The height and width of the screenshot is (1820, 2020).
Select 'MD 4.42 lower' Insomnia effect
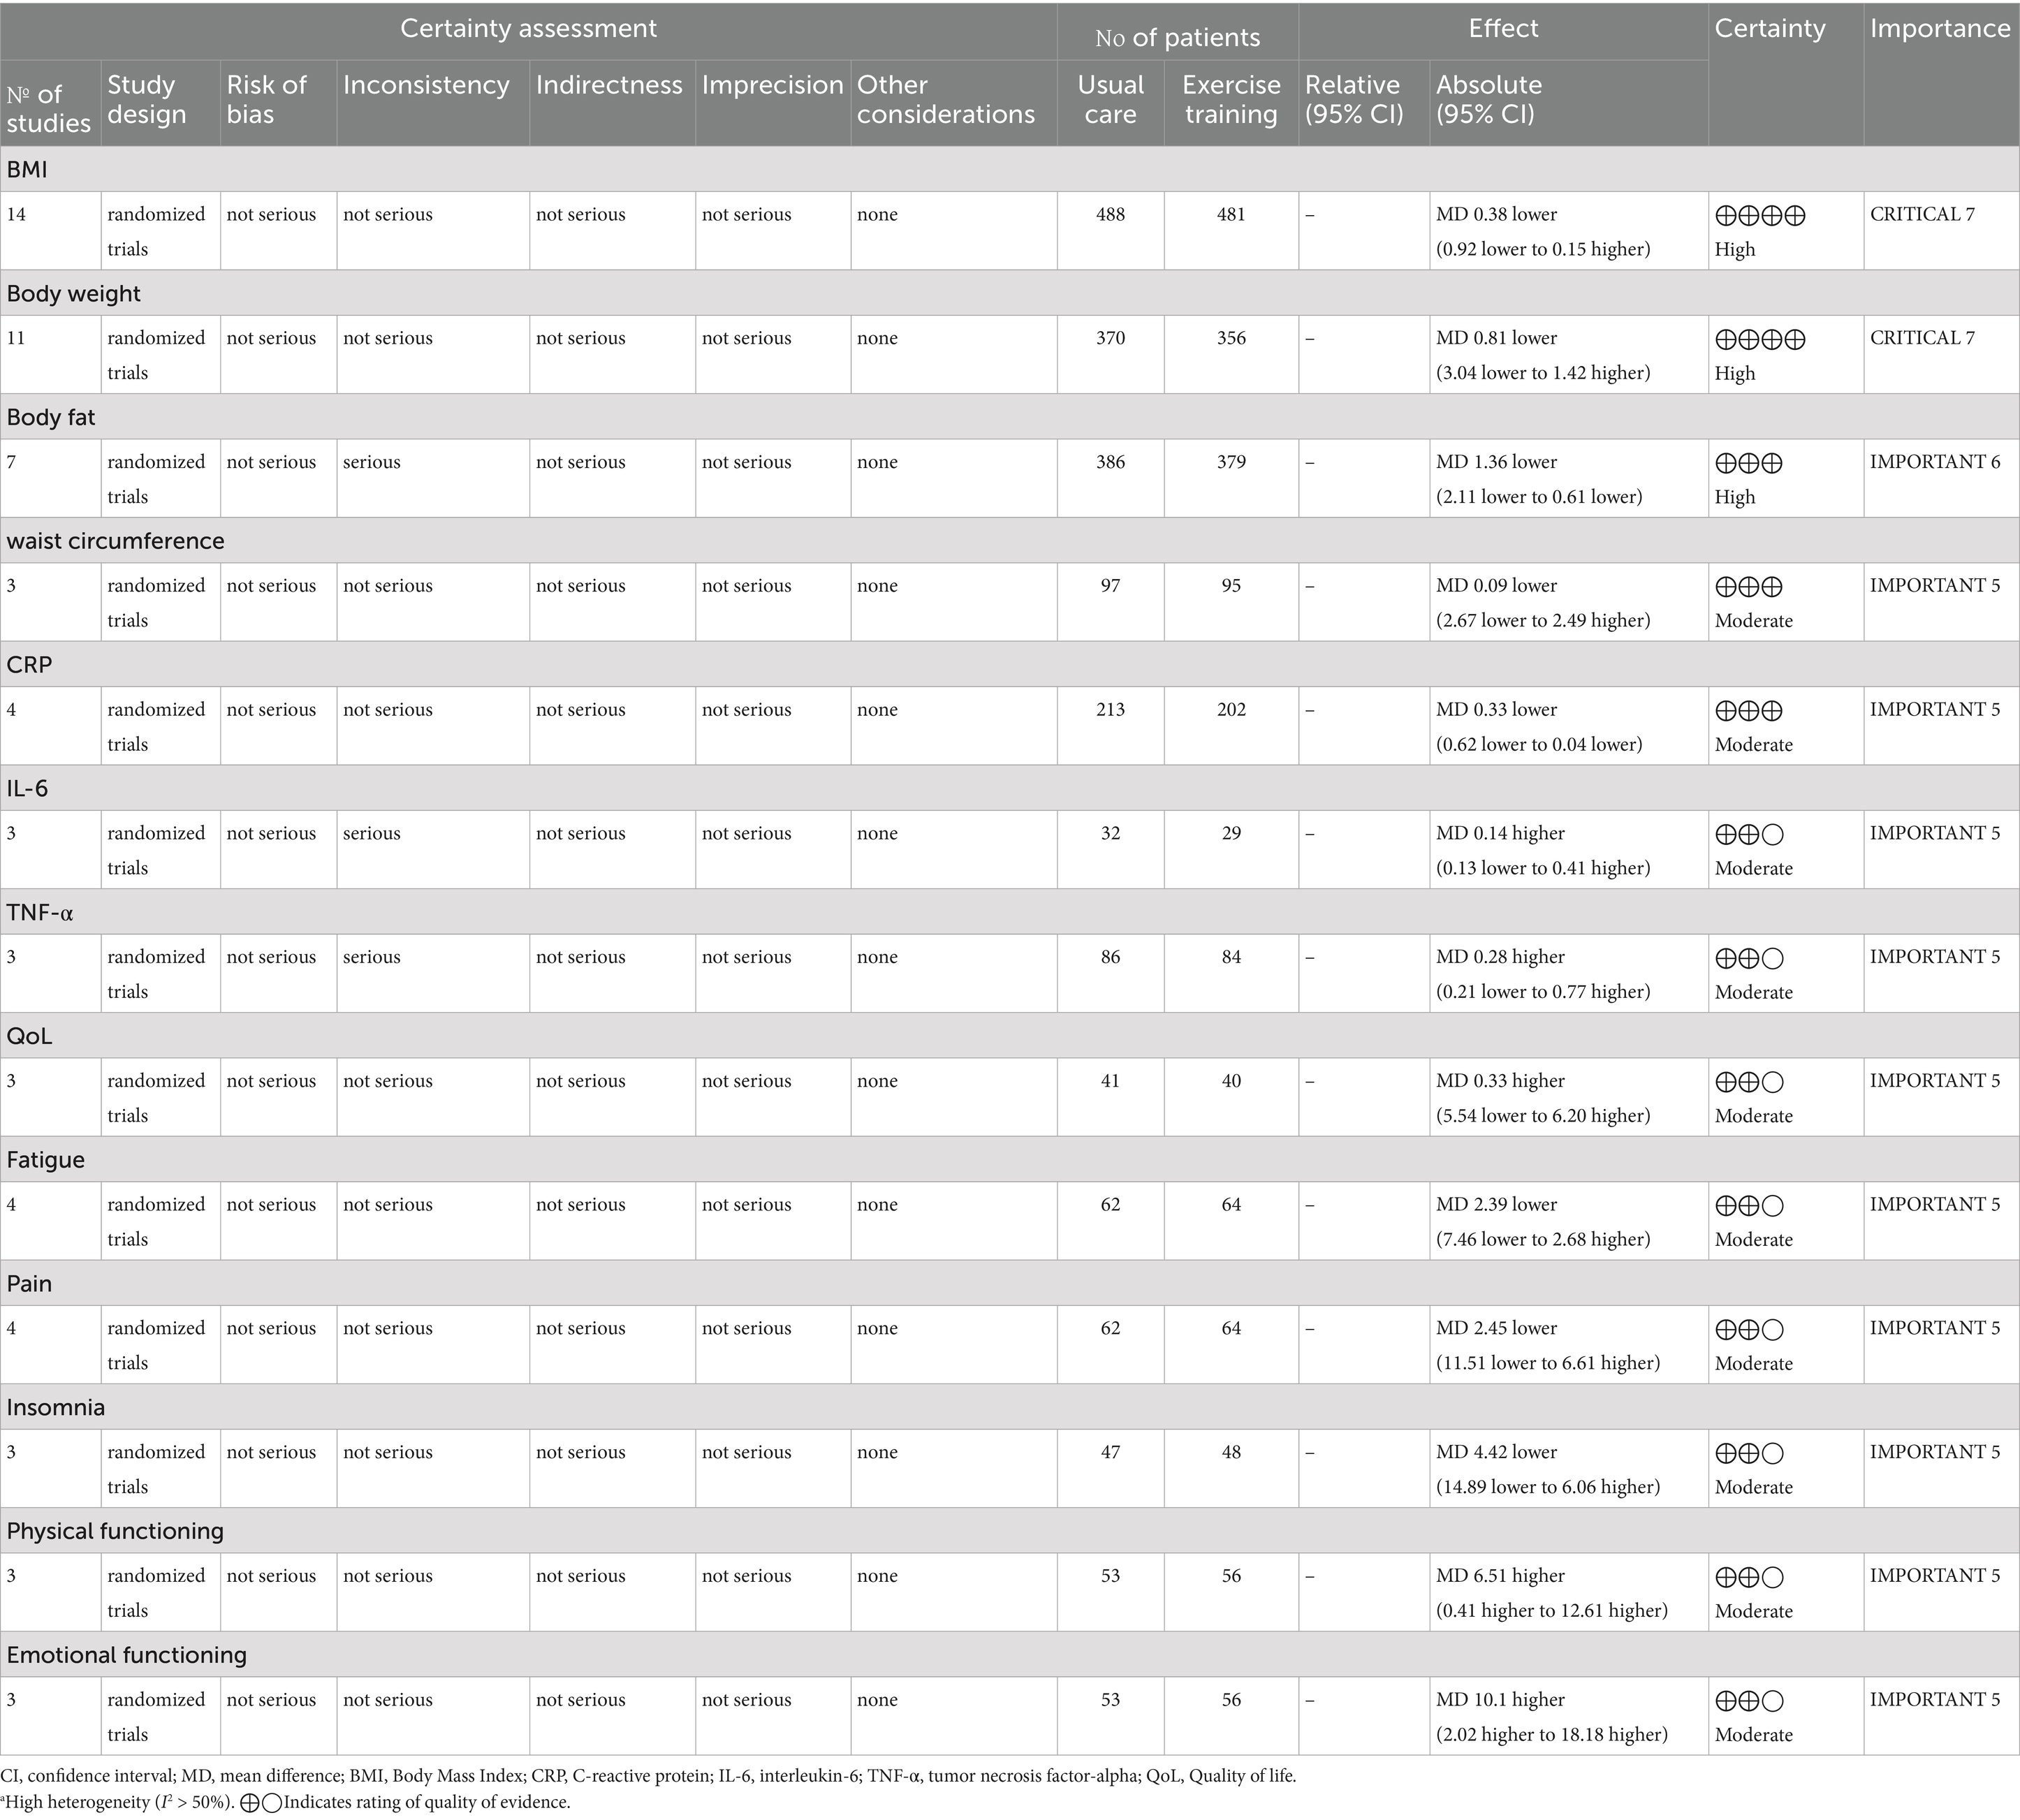[1496, 1452]
